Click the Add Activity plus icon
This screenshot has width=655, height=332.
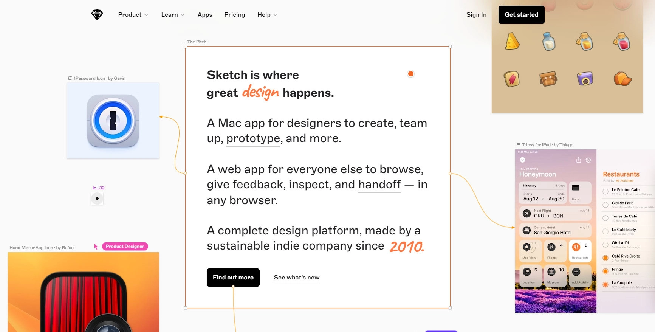[x=576, y=272]
